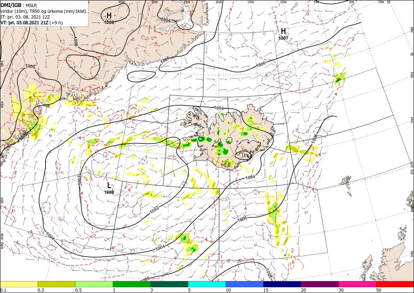Click the 'H' high marker labeled 1008

point(109,15)
